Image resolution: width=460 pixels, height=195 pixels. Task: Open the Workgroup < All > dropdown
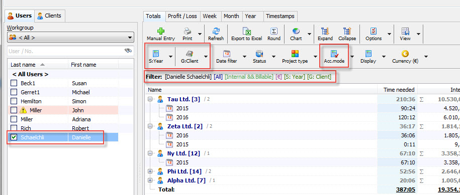[70, 38]
